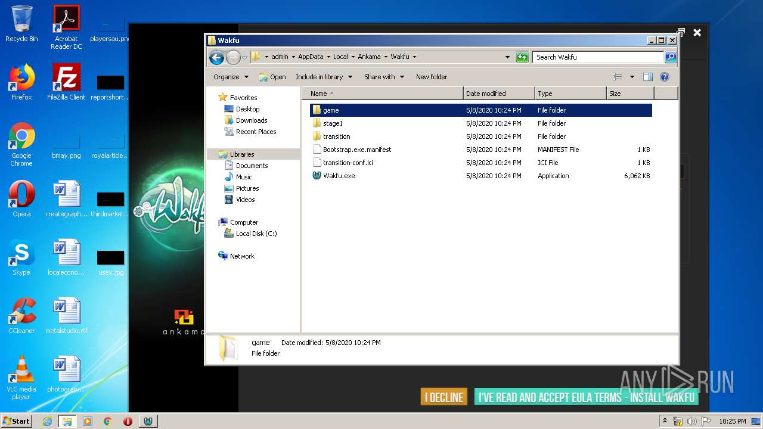Click the Start button
This screenshot has width=763, height=429.
coord(16,421)
